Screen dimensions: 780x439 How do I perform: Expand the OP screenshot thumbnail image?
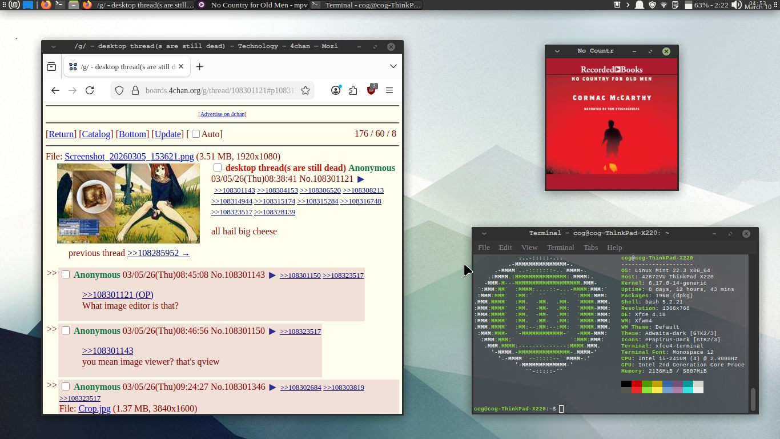pyautogui.click(x=128, y=203)
